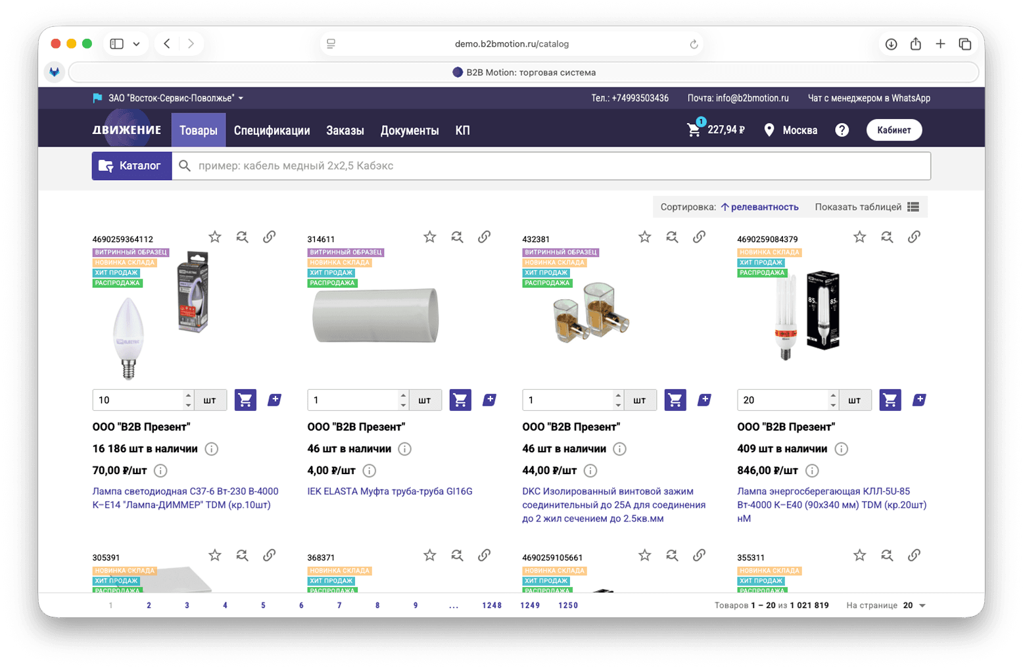Copy link icon for product 432381
Image resolution: width=1023 pixels, height=668 pixels.
point(699,237)
